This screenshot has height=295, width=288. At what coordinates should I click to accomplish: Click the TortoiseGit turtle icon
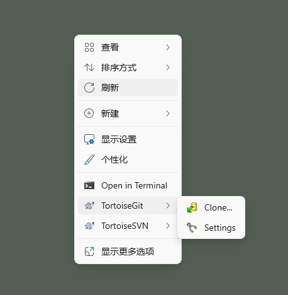point(89,205)
